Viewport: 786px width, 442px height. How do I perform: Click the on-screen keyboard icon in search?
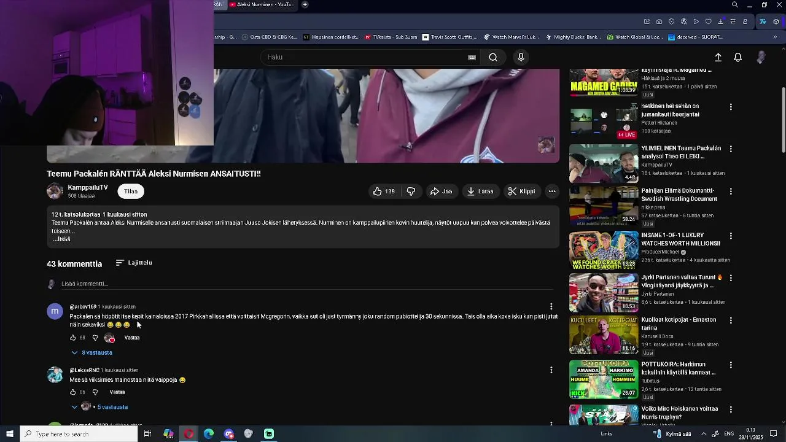[x=472, y=57]
